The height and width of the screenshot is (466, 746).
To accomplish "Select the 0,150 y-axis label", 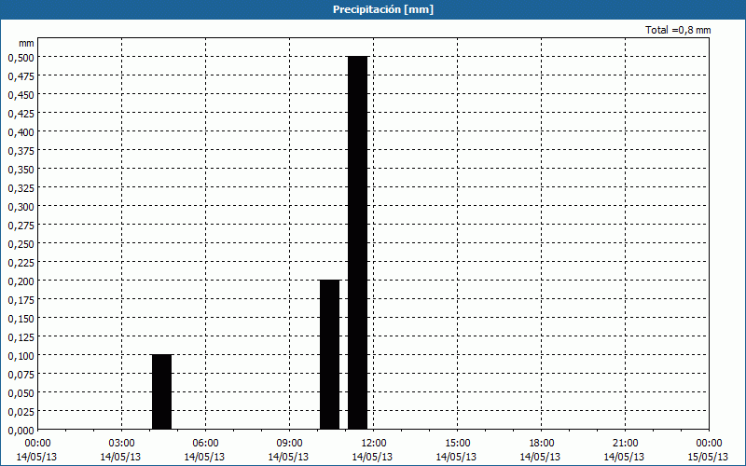I will 21,319.
